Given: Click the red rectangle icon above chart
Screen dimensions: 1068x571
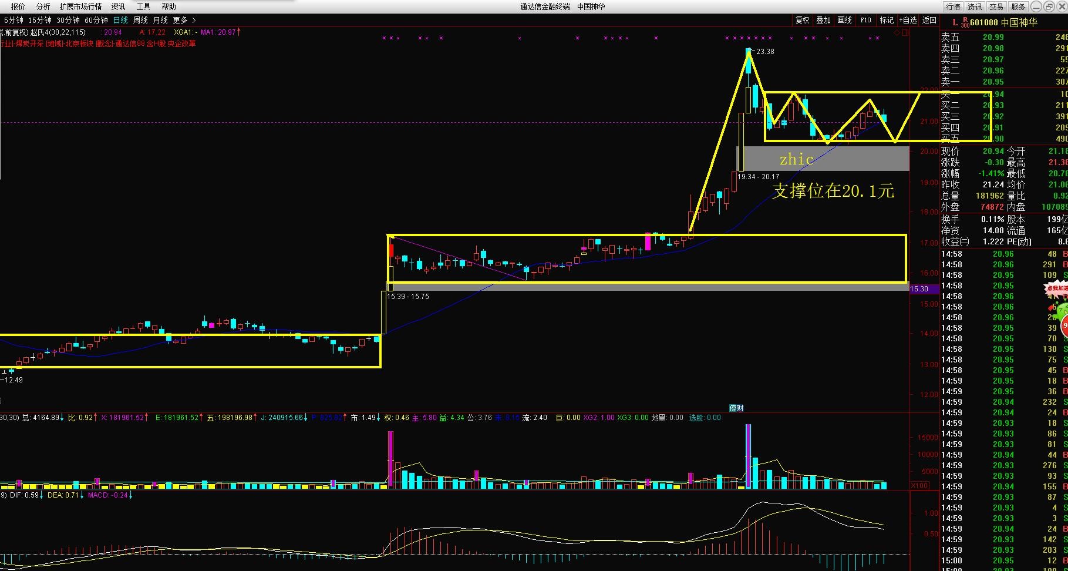Looking at the screenshot, I should click(905, 32).
